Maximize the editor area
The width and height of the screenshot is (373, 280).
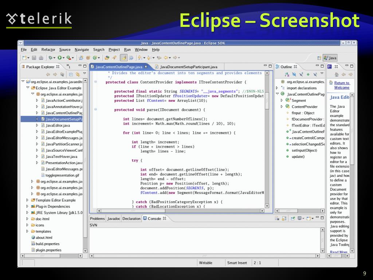[270, 66]
